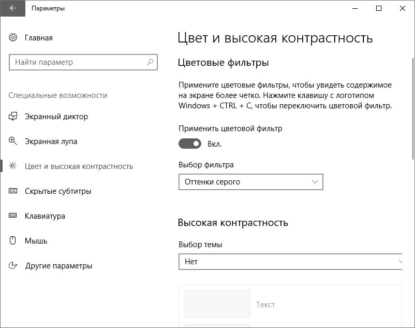415x328 pixels.
Task: Click the CC closed captions icon
Action: pos(13,191)
